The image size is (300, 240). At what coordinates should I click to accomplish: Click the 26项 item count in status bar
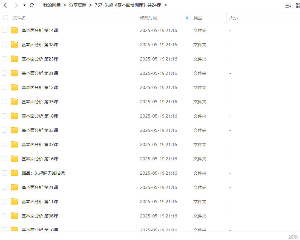(x=293, y=237)
